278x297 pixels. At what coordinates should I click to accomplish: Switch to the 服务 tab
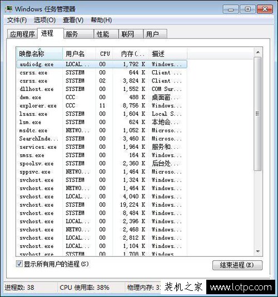tap(78, 35)
